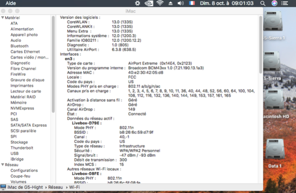Open the French flag input menu
The width and height of the screenshot is (296, 193).
pos(192,3)
